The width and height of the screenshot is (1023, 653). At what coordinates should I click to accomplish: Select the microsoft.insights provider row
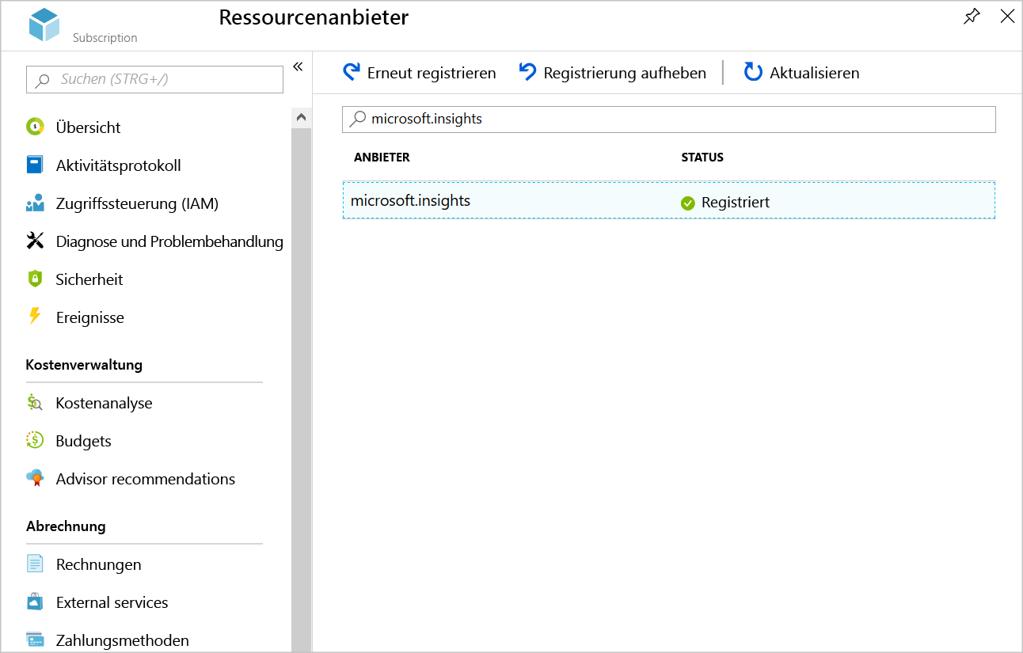tap(669, 200)
